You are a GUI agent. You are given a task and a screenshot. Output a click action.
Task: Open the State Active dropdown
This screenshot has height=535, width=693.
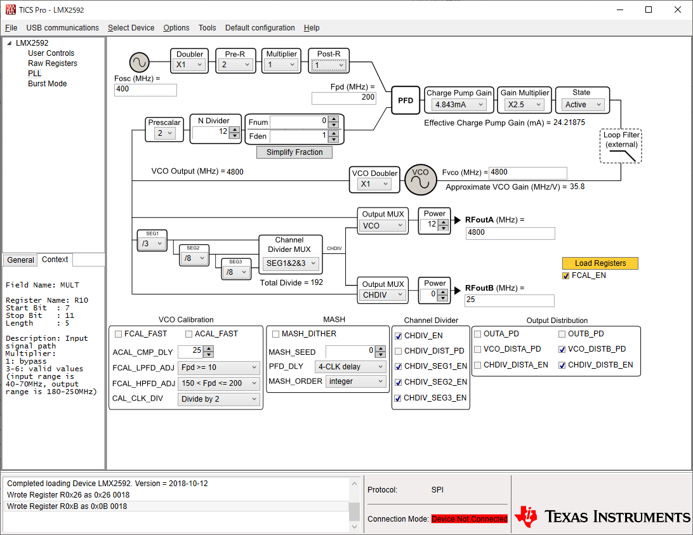pyautogui.click(x=583, y=105)
